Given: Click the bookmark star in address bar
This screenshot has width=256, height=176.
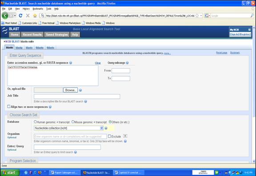Looking at the screenshot, I should pyautogui.click(x=197, y=16).
